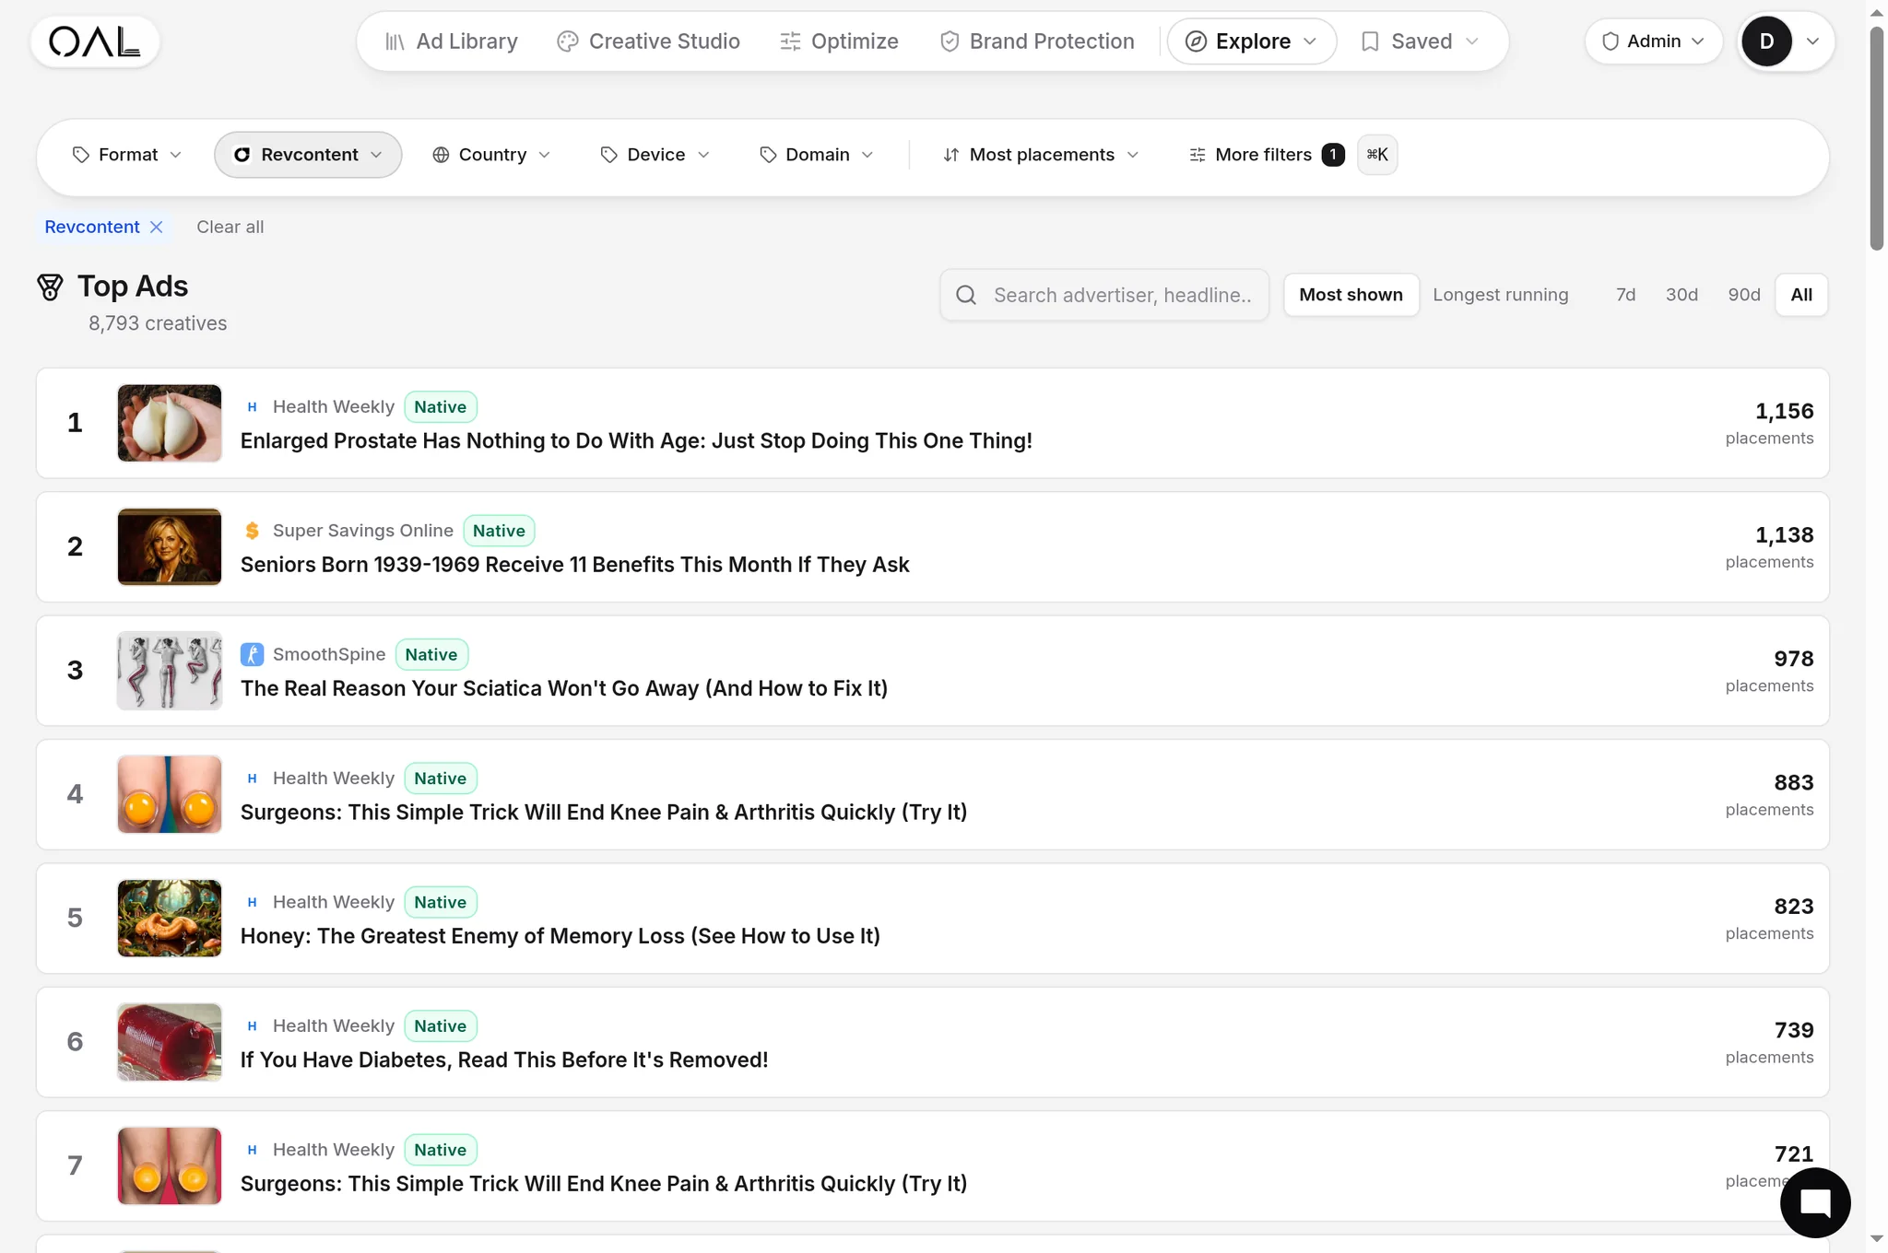Click the ⌘K shortcut badge
The width and height of the screenshot is (1888, 1253).
tap(1377, 155)
